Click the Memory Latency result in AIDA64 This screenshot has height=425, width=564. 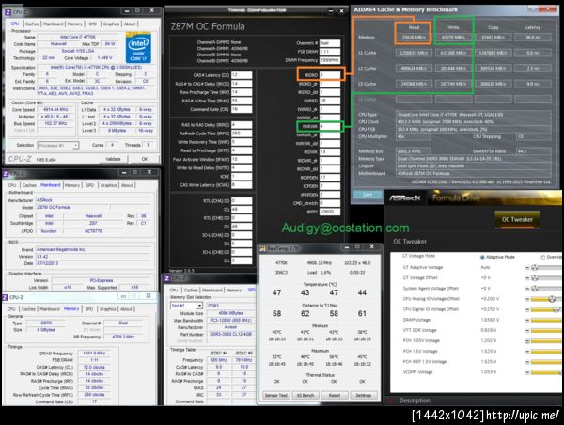click(x=533, y=37)
